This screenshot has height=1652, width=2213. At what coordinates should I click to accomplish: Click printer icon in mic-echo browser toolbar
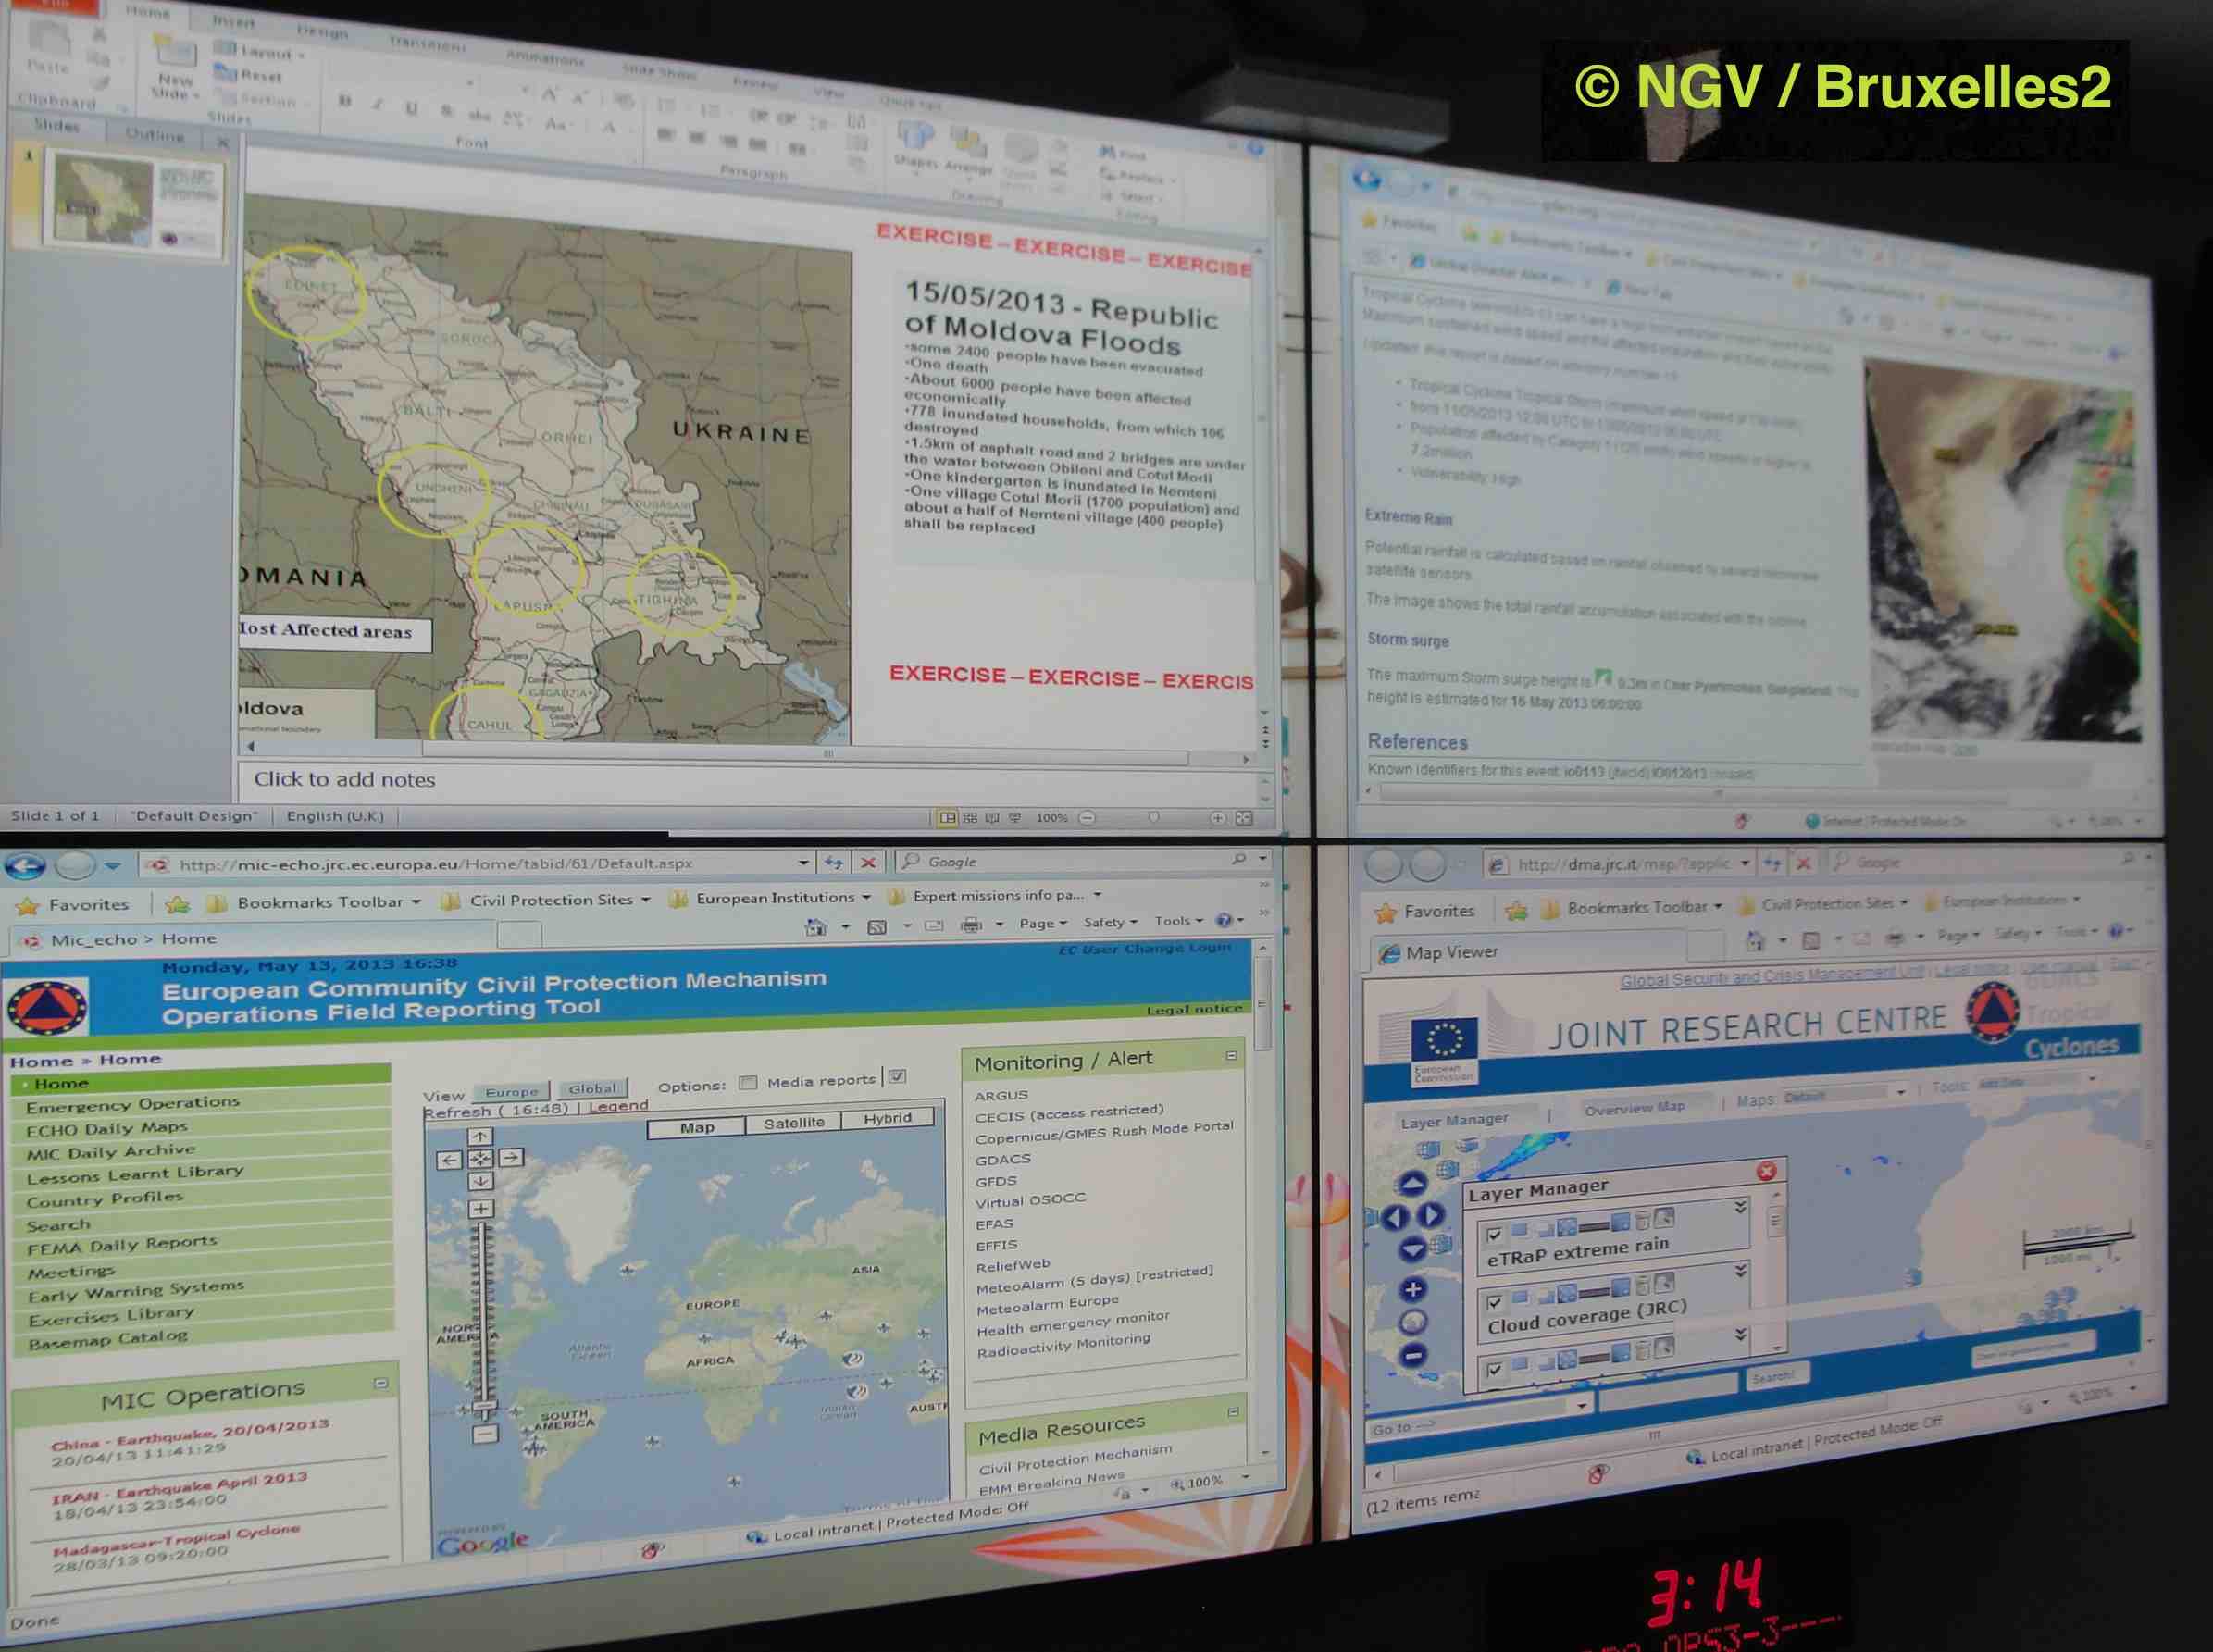coord(970,925)
